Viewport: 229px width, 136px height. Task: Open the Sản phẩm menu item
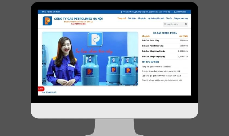142,18
